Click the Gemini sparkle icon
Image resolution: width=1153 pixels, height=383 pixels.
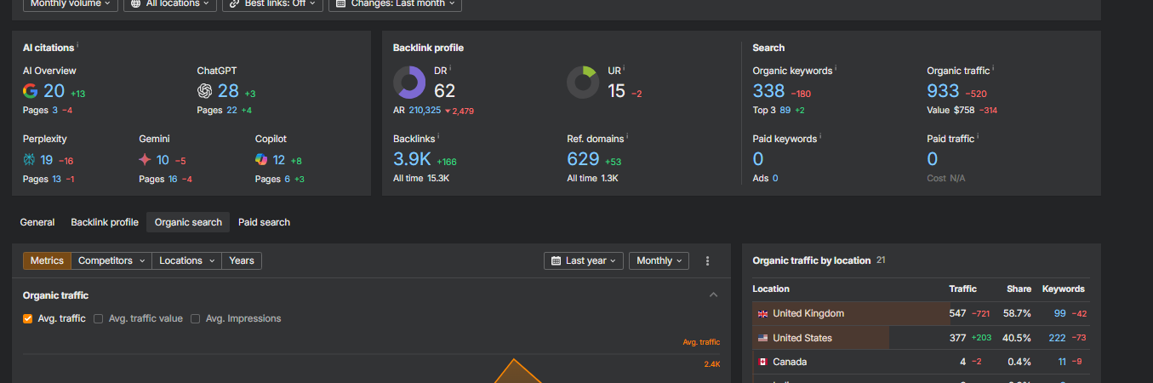tap(146, 159)
